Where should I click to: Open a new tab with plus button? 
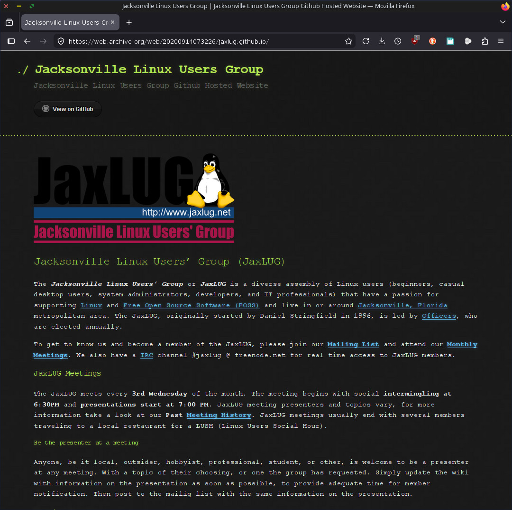(x=129, y=22)
